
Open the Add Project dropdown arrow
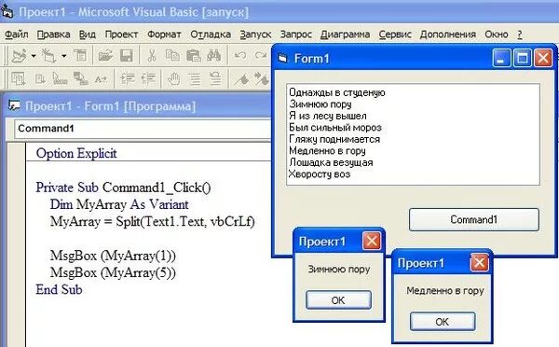(x=34, y=56)
